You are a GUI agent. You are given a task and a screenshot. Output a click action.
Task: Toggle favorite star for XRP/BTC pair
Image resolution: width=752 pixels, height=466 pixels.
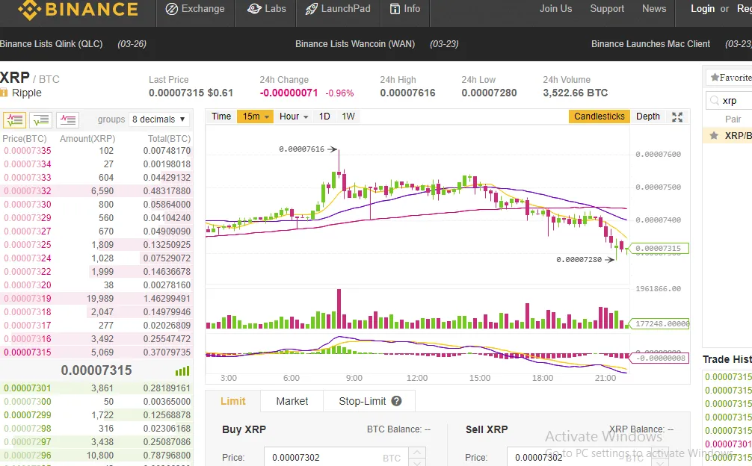coord(714,135)
